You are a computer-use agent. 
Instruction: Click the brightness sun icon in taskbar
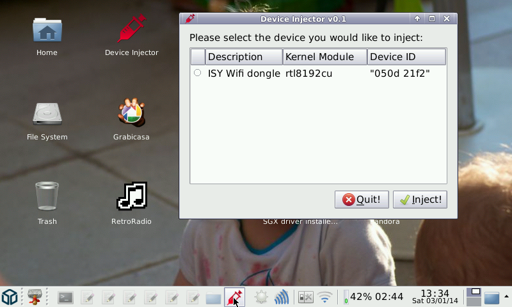tap(260, 297)
